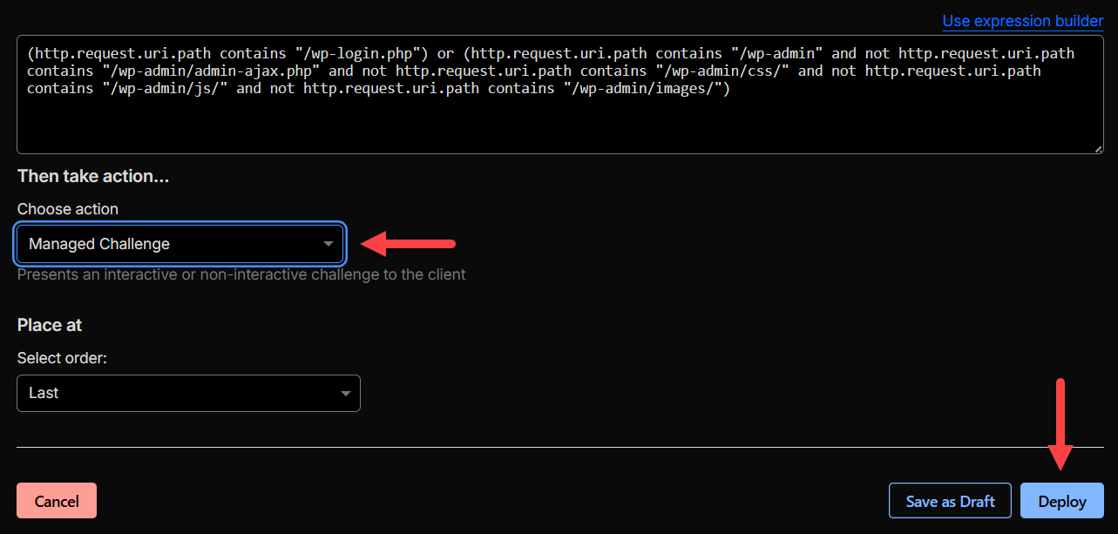Click the chevron arrow on Managed Challenge dropdown

(329, 244)
